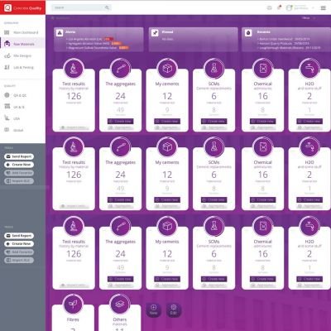Screen dimensions: 331x331
Task: Click the canister icon on top-row Chemical card
Action: [263, 68]
